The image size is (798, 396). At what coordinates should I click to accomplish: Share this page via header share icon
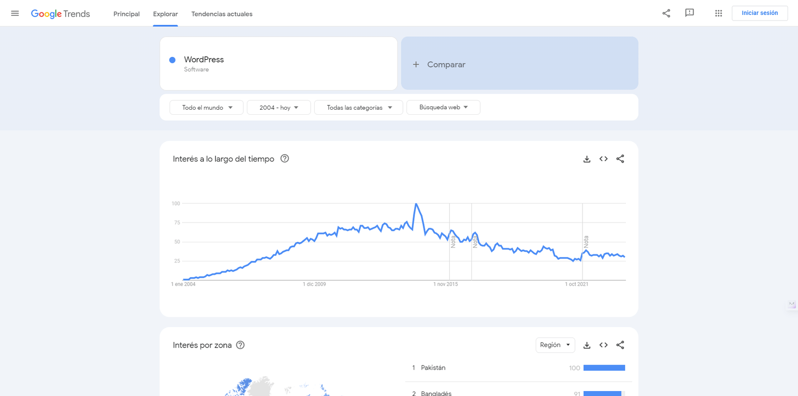click(666, 13)
